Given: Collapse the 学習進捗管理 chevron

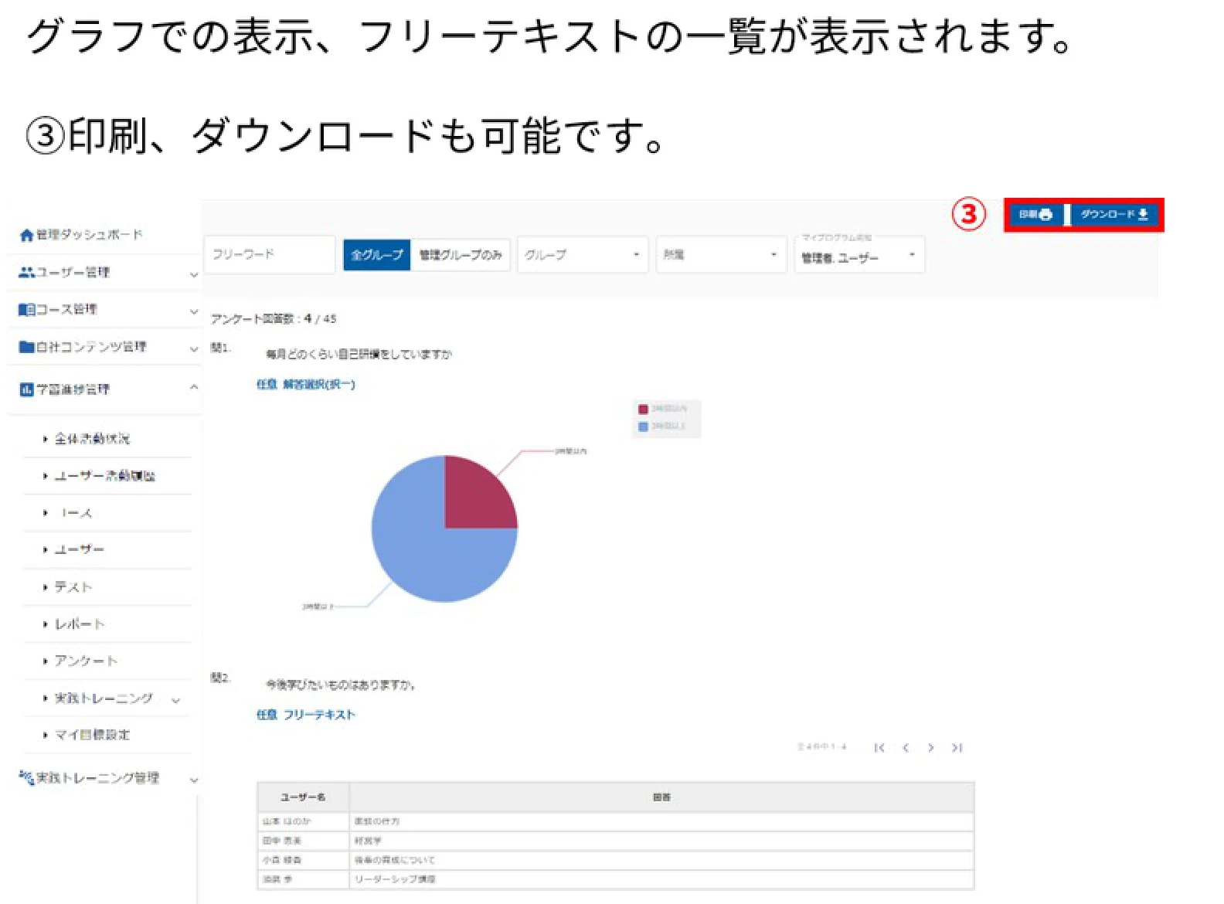Looking at the screenshot, I should 194,387.
